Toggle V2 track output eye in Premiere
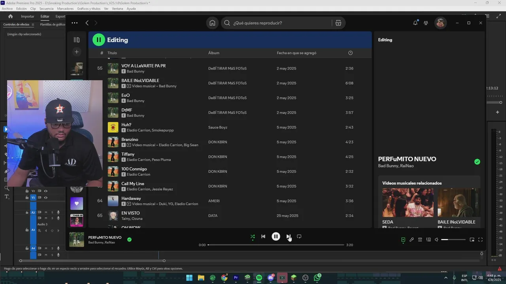The image size is (506, 284). click(46, 191)
